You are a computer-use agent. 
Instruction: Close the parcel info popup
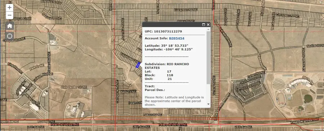tap(208, 25)
